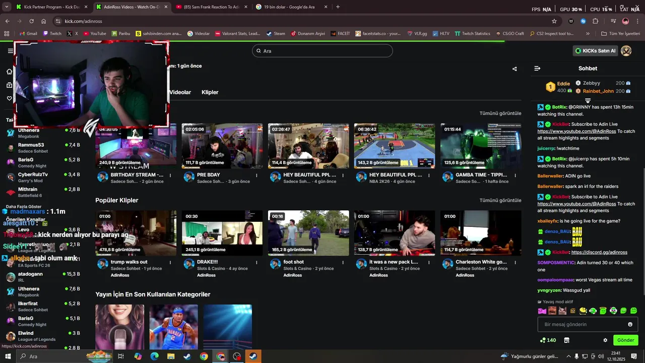Click username yvngryzen in chat

[549, 290]
